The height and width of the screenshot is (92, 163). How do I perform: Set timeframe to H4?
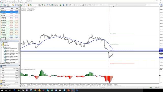coord(108,5)
